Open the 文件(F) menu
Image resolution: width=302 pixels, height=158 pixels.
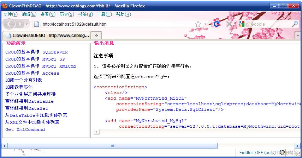click(11, 14)
